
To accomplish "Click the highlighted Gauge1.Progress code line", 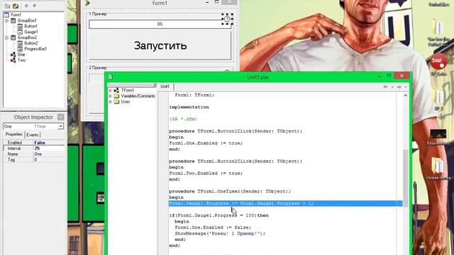I will 286,203.
